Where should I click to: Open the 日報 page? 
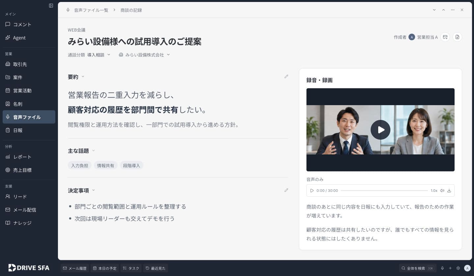[29, 130]
